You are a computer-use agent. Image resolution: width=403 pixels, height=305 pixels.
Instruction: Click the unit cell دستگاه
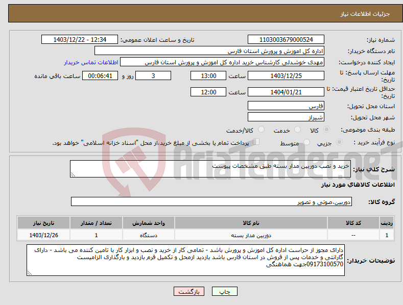[149, 235]
